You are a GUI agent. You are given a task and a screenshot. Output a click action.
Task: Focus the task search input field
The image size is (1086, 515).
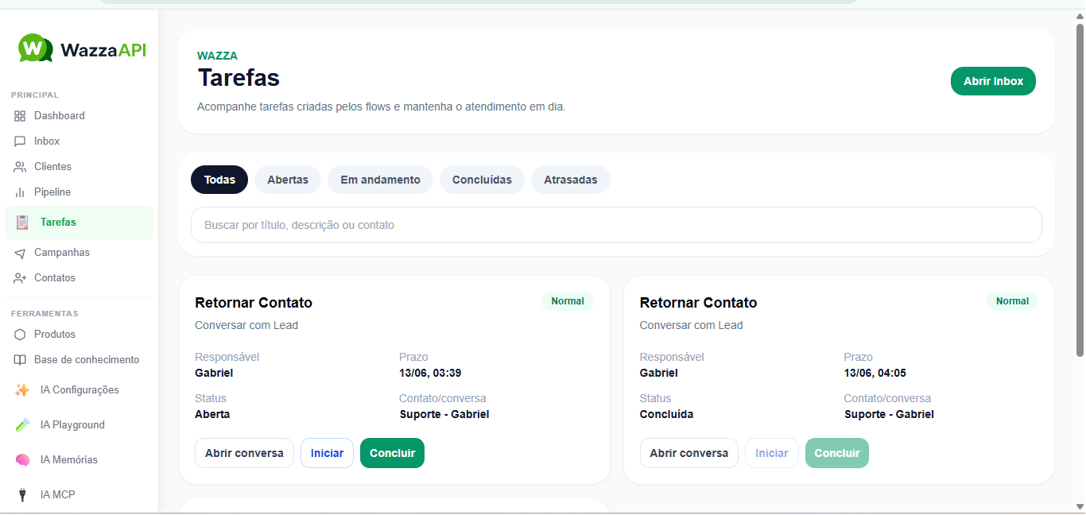click(x=616, y=225)
